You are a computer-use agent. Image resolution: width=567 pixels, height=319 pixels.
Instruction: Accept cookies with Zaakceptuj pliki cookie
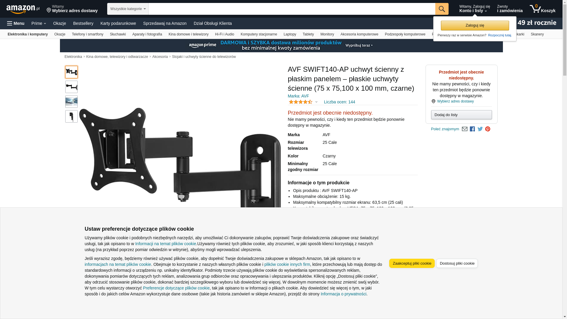412,263
